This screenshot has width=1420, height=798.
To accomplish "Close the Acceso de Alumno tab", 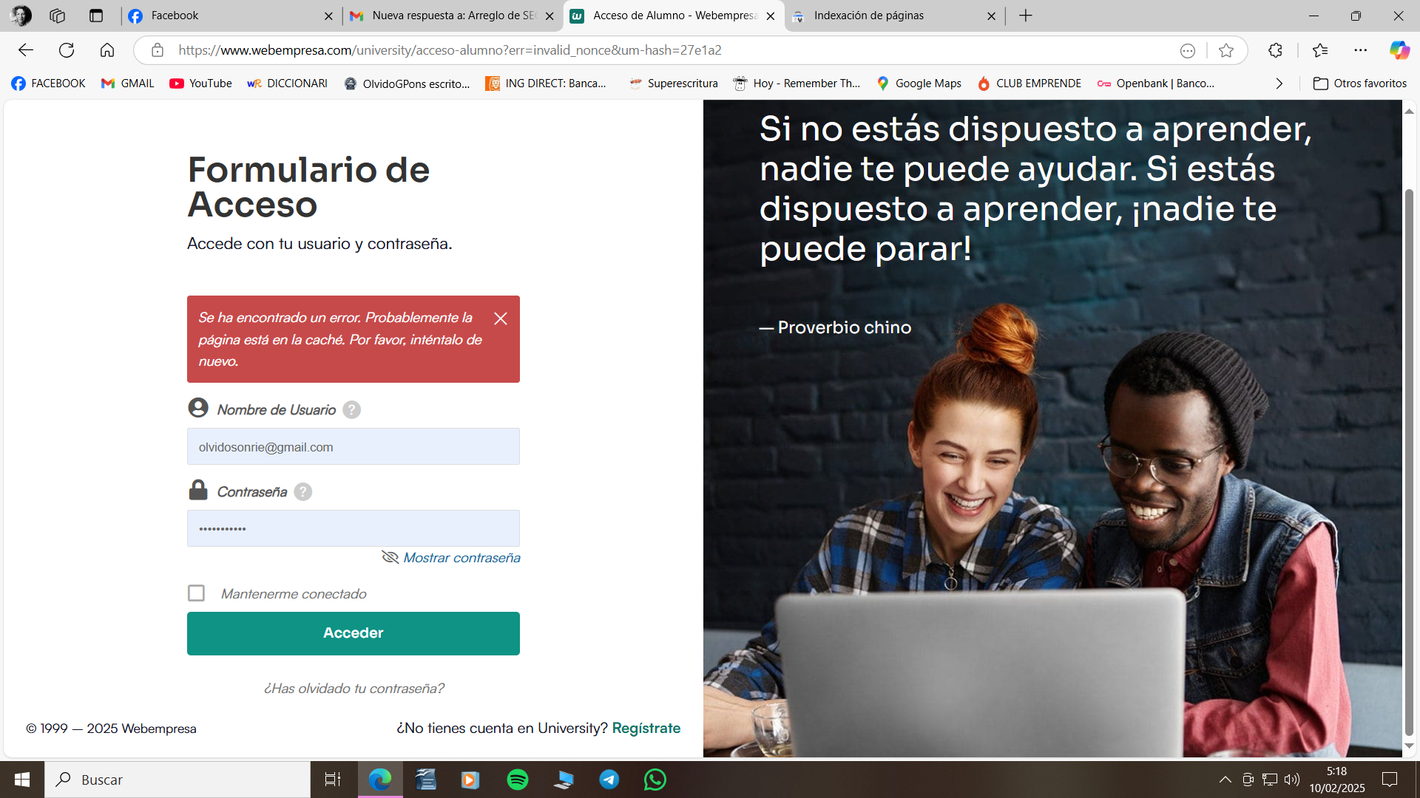I will (771, 16).
